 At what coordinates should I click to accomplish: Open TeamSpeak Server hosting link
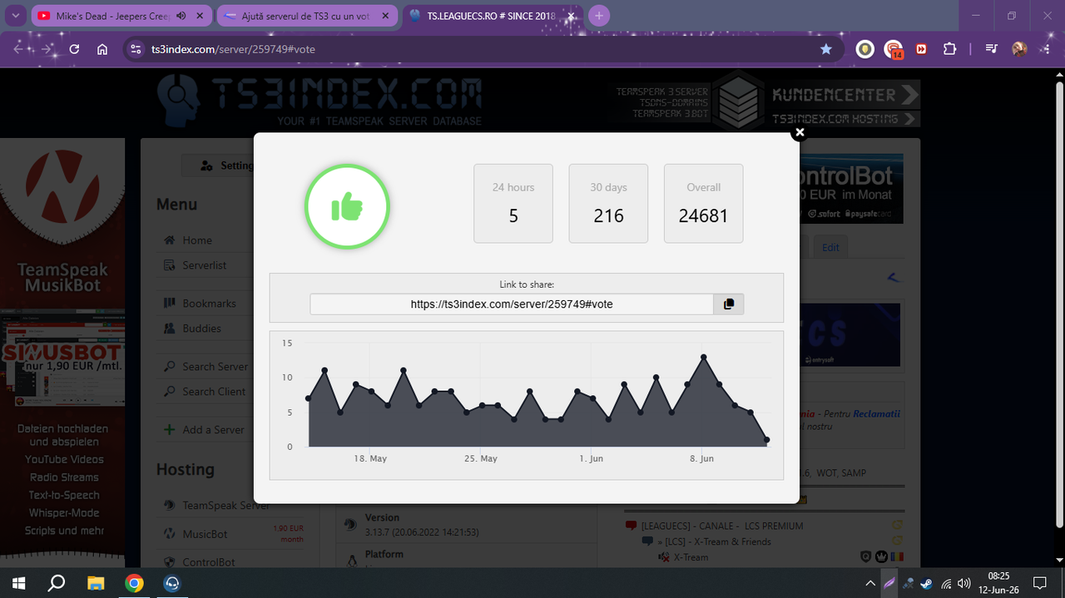click(x=226, y=506)
